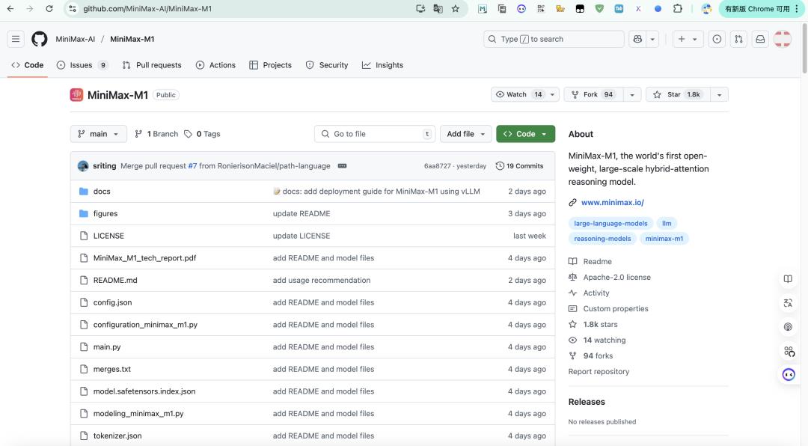Image resolution: width=808 pixels, height=446 pixels.
Task: Click the large-language-models topic tag
Action: 610,223
